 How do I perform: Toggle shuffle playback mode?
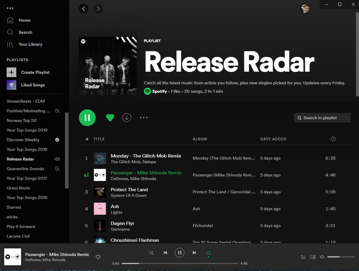(151, 253)
